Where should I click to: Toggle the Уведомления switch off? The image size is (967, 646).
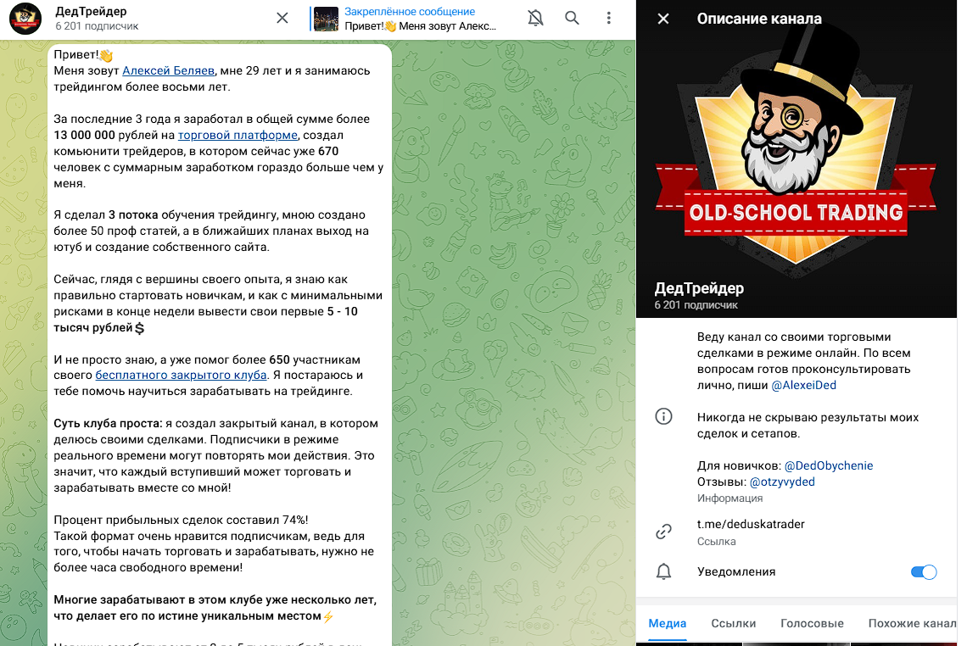[x=924, y=572]
